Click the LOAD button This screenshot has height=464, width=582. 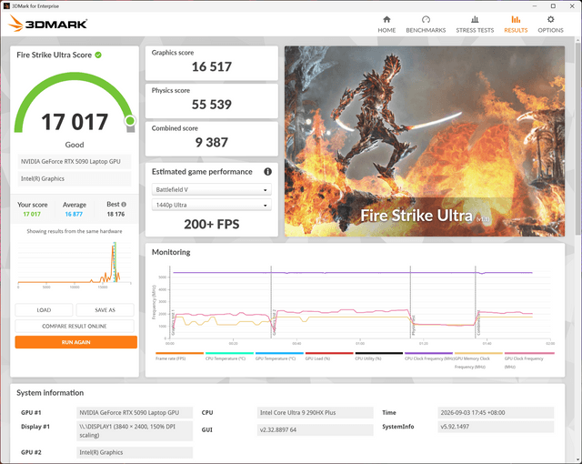(44, 310)
